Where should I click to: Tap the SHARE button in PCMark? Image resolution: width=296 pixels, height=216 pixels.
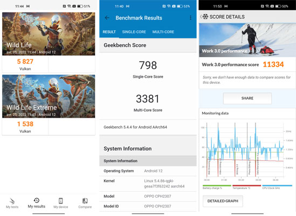247,98
